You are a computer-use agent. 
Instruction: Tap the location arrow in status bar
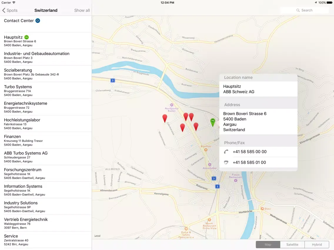tap(316, 3)
